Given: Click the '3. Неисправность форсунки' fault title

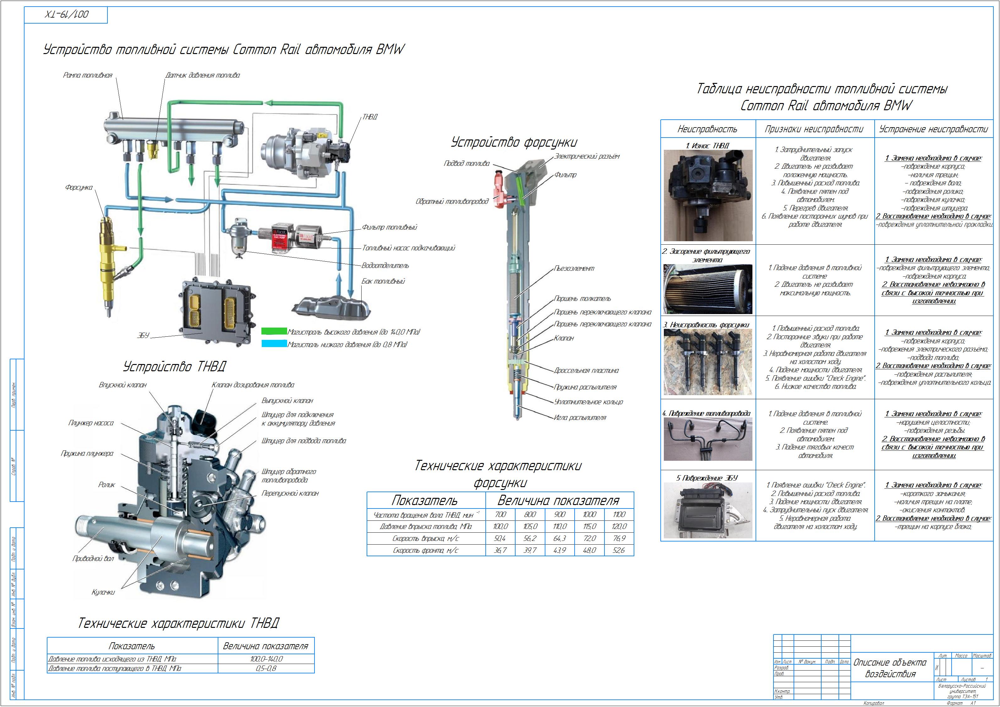Looking at the screenshot, I should 706,325.
